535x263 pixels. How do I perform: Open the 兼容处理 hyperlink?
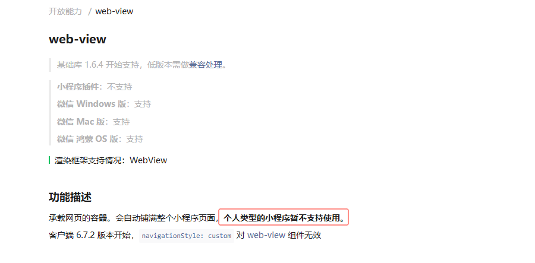[206, 65]
